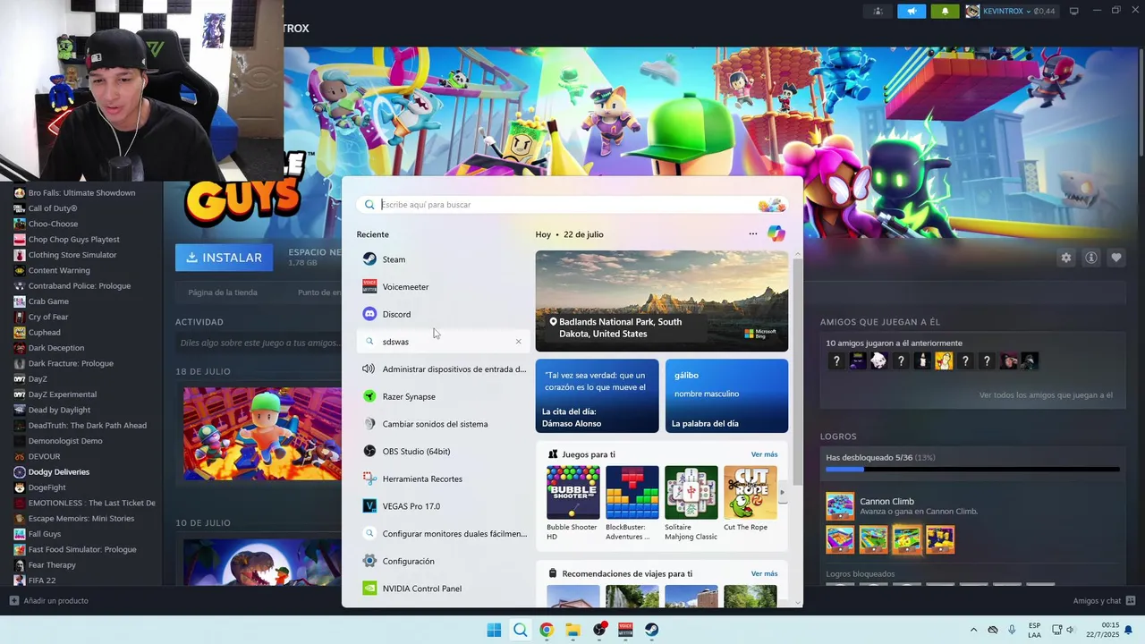Open Badlands National Park Bing image

(662, 301)
